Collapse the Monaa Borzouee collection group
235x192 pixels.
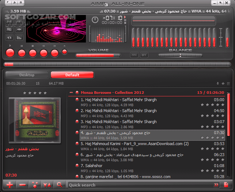click(x=71, y=93)
